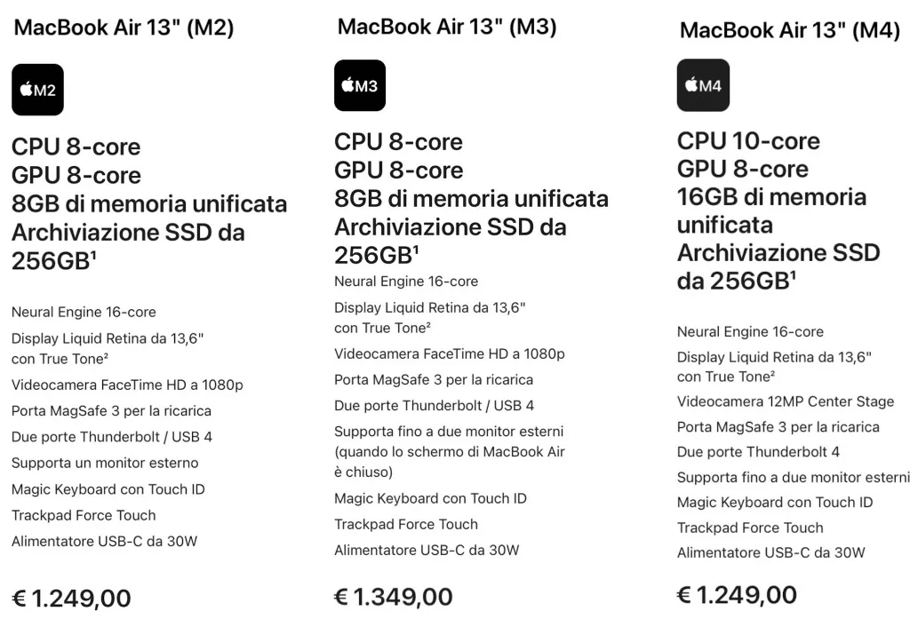Click the M4 model price € 1.249,00
The image size is (910, 619).
[737, 595]
